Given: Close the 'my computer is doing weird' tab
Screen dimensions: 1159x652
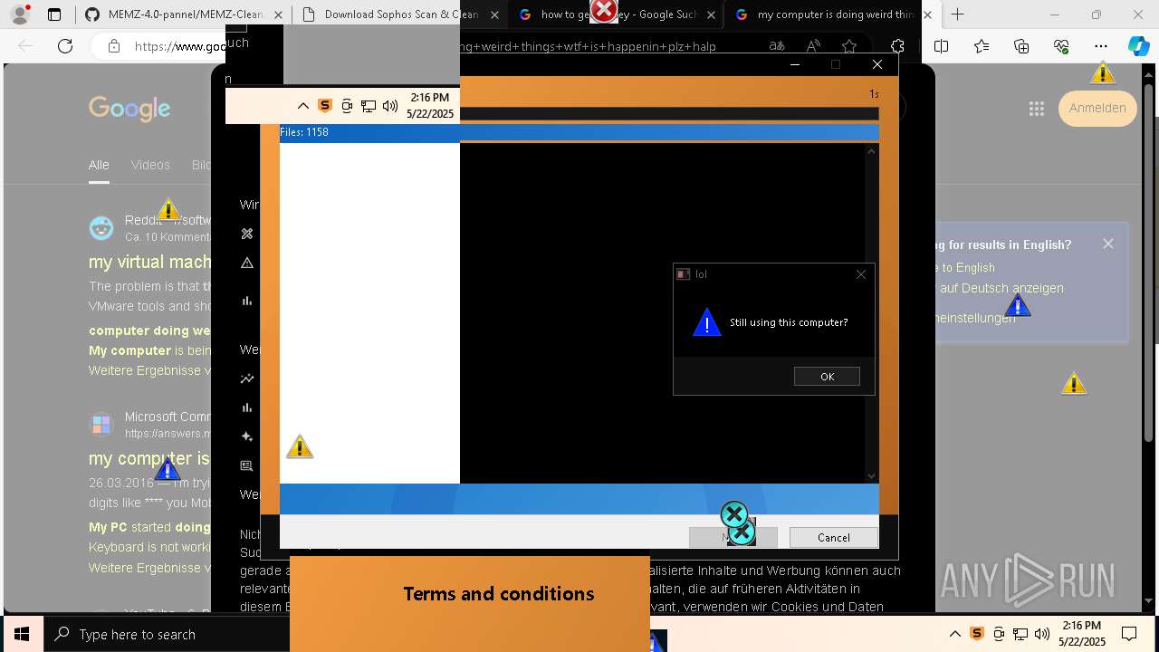Looking at the screenshot, I should click(927, 14).
